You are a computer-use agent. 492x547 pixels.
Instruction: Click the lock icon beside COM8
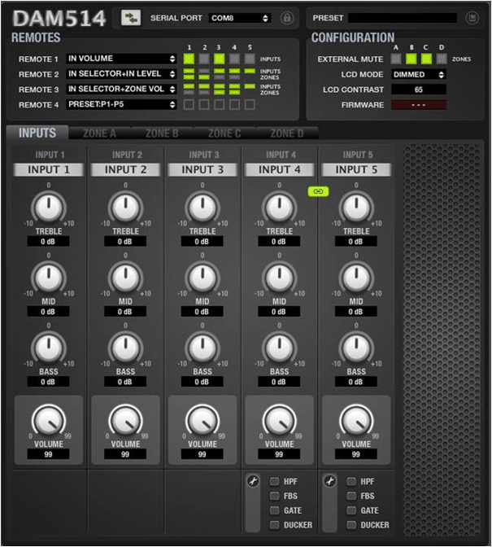coord(286,17)
